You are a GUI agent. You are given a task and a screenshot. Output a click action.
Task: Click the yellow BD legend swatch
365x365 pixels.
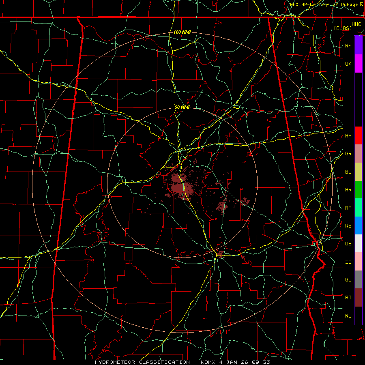(358, 172)
